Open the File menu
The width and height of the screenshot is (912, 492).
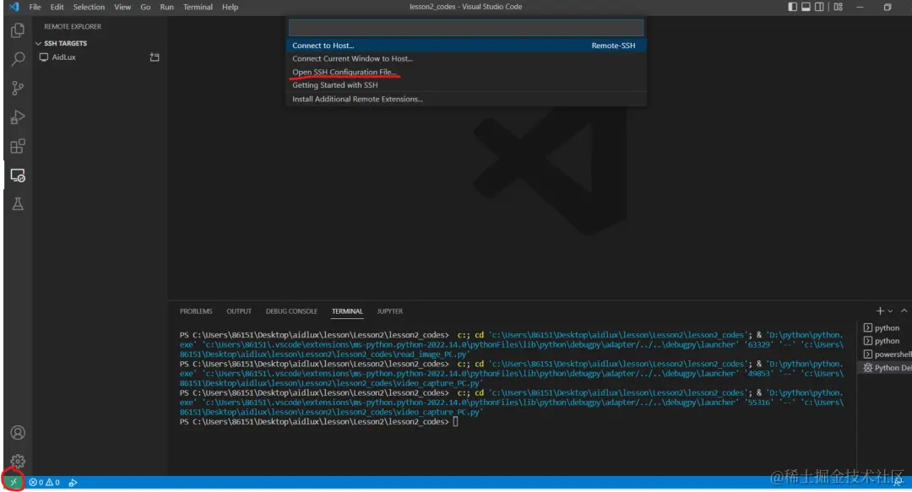coord(35,7)
